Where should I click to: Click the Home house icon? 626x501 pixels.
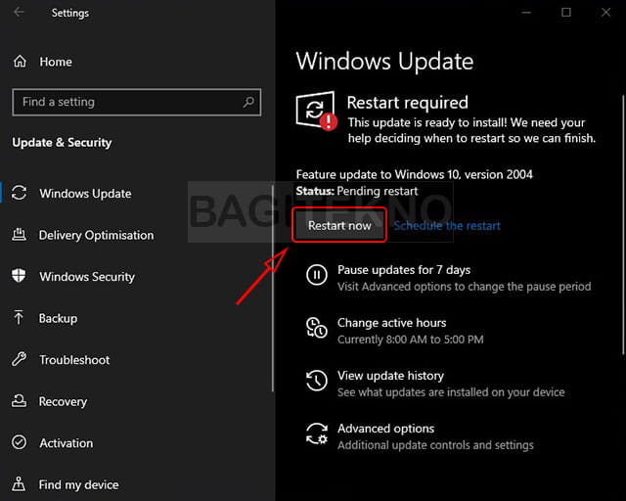pos(20,62)
